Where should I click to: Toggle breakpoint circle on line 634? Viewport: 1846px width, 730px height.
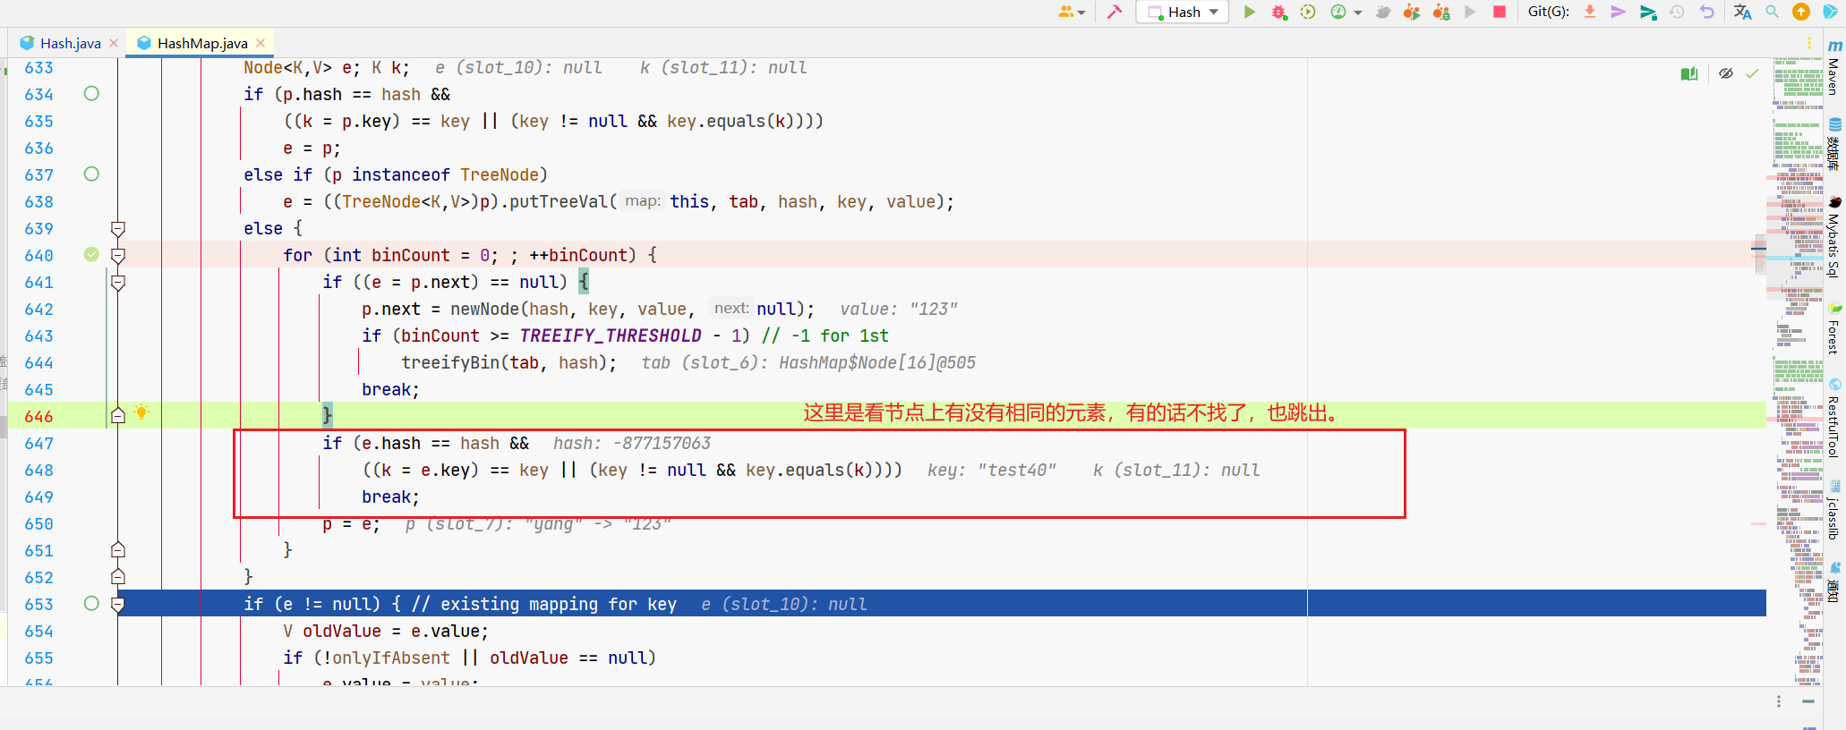pyautogui.click(x=91, y=94)
